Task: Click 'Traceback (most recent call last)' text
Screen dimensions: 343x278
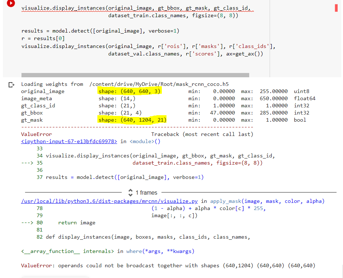Action: 202,134
